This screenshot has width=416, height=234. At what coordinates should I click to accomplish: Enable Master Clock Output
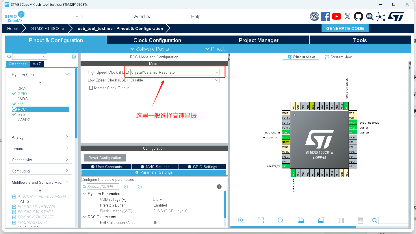(x=90, y=88)
